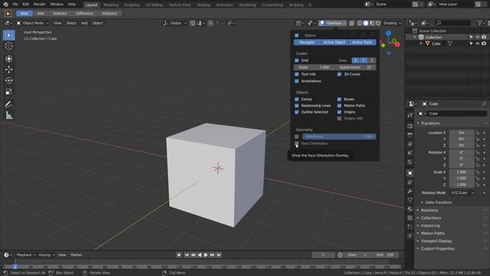Open the Tool properties tab
Image resolution: width=490 pixels, height=276 pixels.
click(410, 115)
